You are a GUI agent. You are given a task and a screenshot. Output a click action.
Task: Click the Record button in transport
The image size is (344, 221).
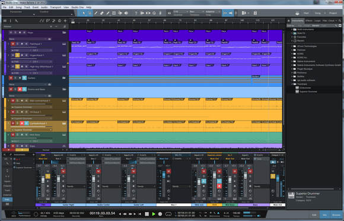click(x=160, y=214)
